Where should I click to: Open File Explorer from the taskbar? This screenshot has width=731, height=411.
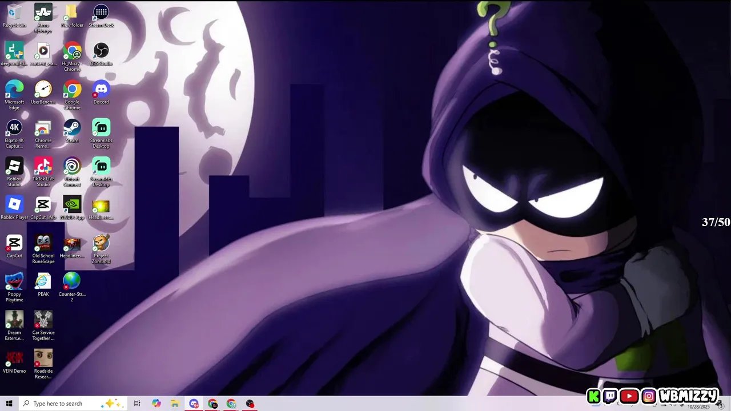coord(175,404)
